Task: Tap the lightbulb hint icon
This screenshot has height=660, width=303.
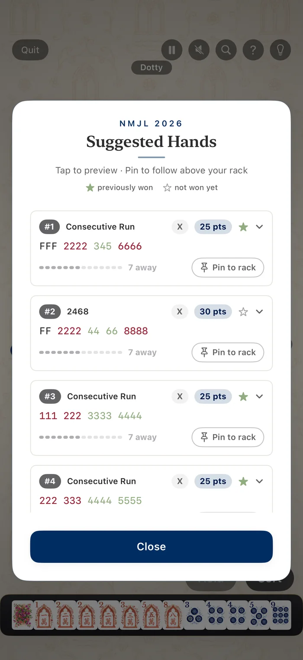Action: pyautogui.click(x=280, y=50)
